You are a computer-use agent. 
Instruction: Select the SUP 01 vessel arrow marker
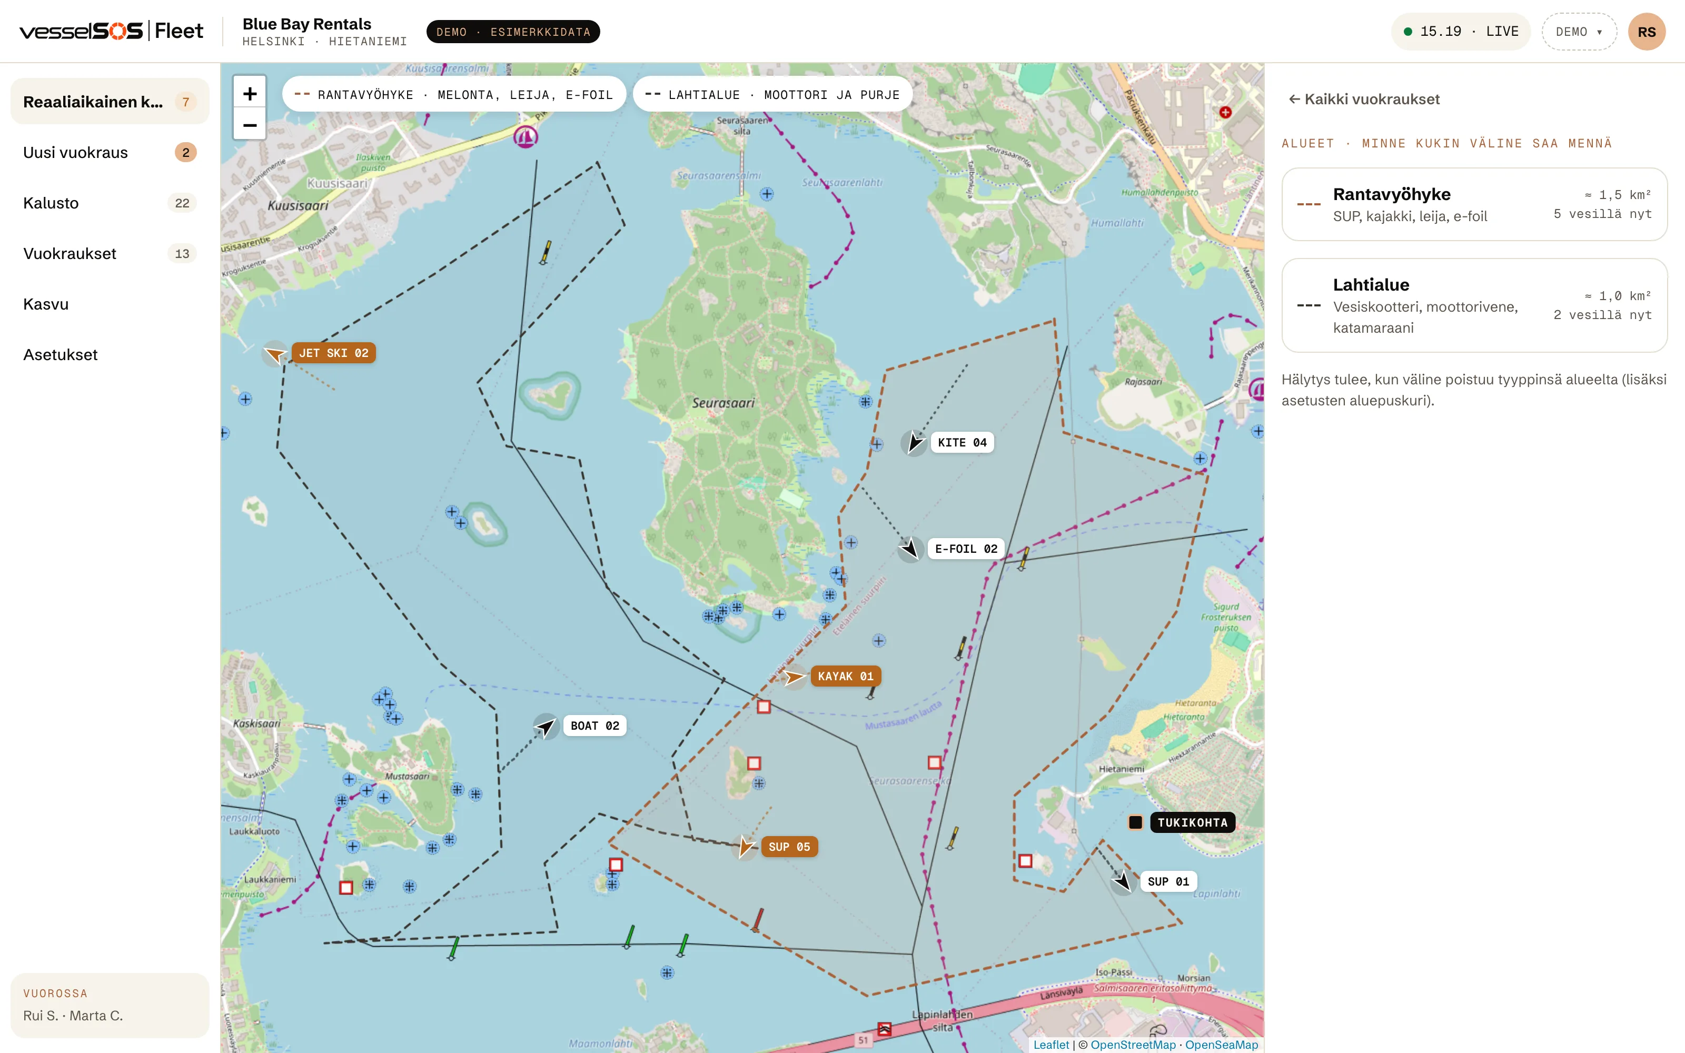pos(1123,882)
